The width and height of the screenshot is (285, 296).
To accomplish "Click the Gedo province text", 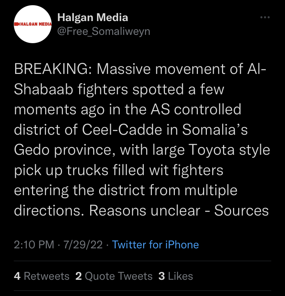I will tap(63, 150).
